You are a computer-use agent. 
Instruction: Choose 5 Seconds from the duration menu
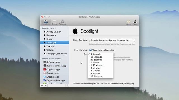(x=100, y=54)
